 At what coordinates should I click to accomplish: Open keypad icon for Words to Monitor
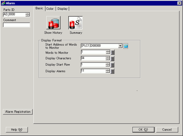[113, 52]
